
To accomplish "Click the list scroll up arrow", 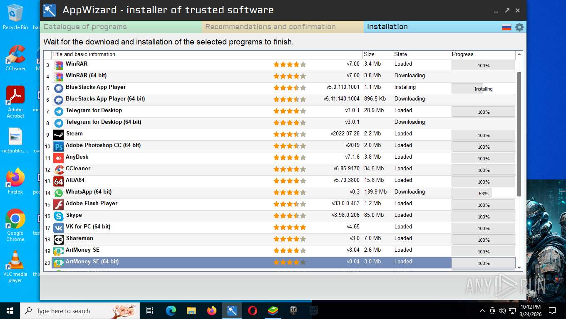I will tap(519, 54).
